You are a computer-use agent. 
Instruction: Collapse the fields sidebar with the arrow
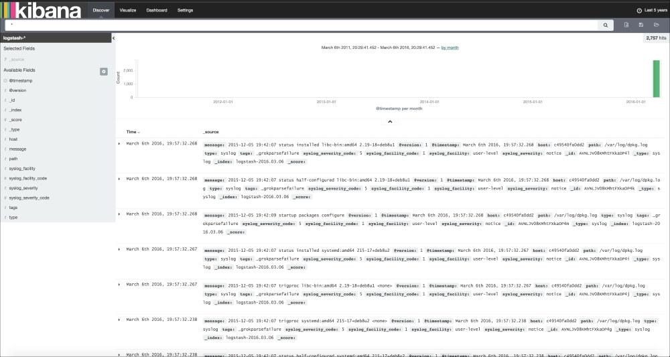(x=113, y=38)
